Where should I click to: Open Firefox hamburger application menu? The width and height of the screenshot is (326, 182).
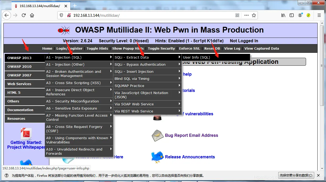click(319, 15)
